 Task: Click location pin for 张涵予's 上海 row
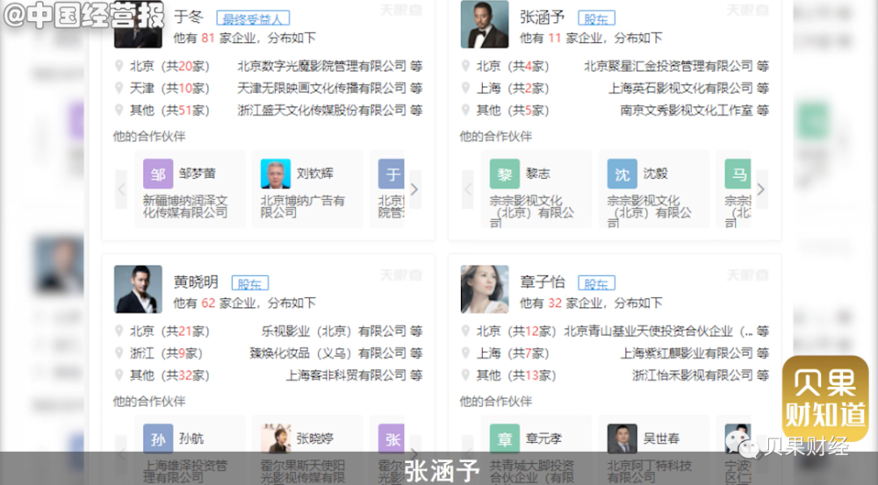pos(465,88)
